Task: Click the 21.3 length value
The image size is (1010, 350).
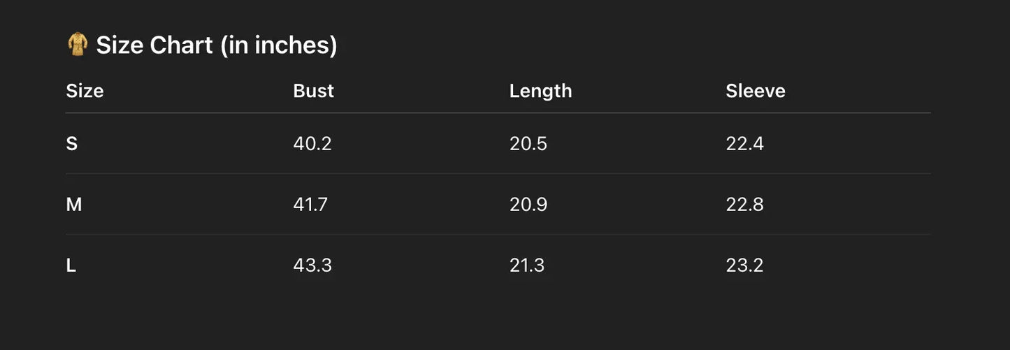Action: (x=526, y=265)
